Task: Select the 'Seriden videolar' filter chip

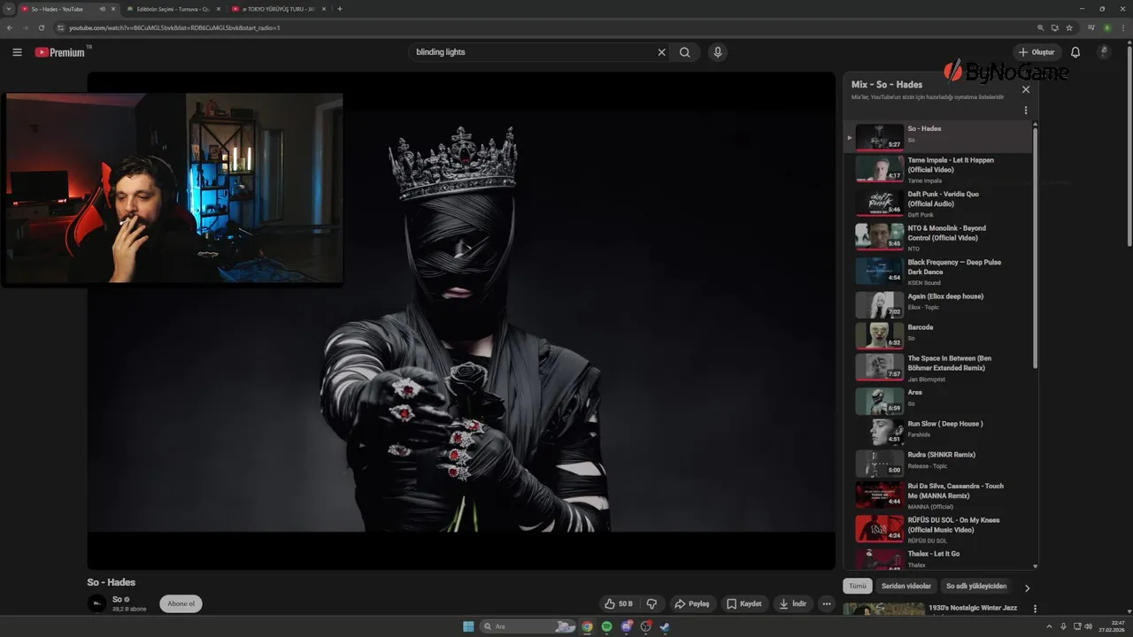Action: pyautogui.click(x=906, y=586)
